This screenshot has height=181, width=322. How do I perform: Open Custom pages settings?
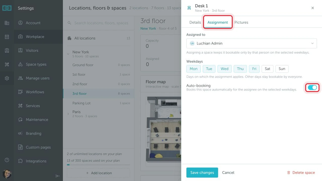pos(38,147)
